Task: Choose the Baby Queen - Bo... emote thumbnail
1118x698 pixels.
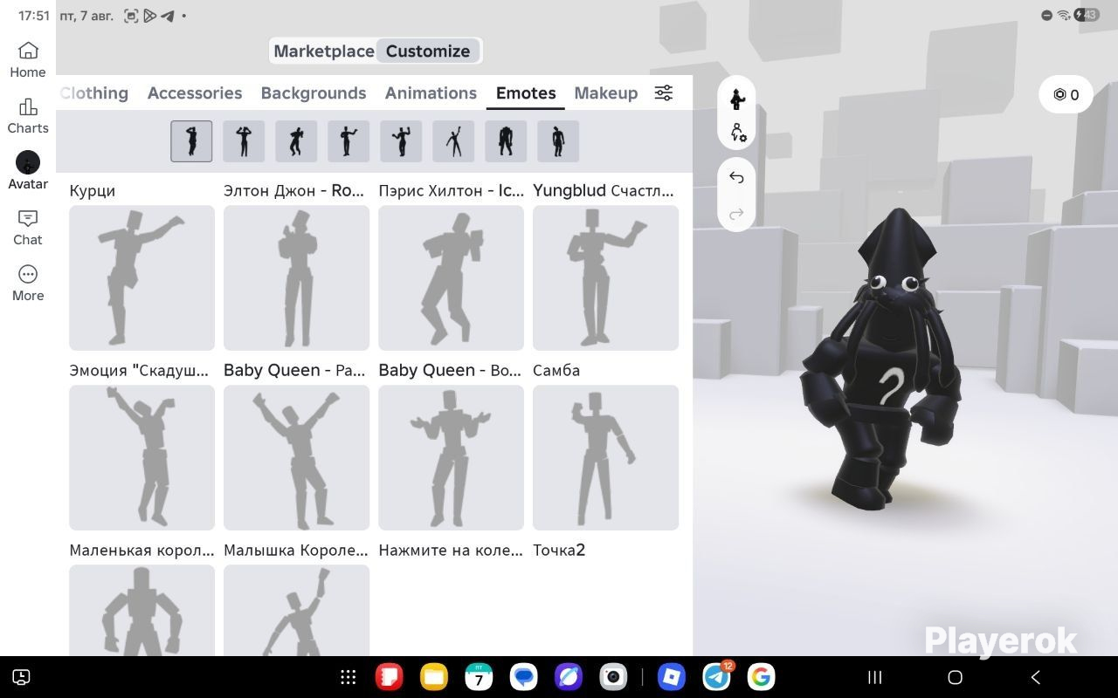Action: pyautogui.click(x=451, y=457)
